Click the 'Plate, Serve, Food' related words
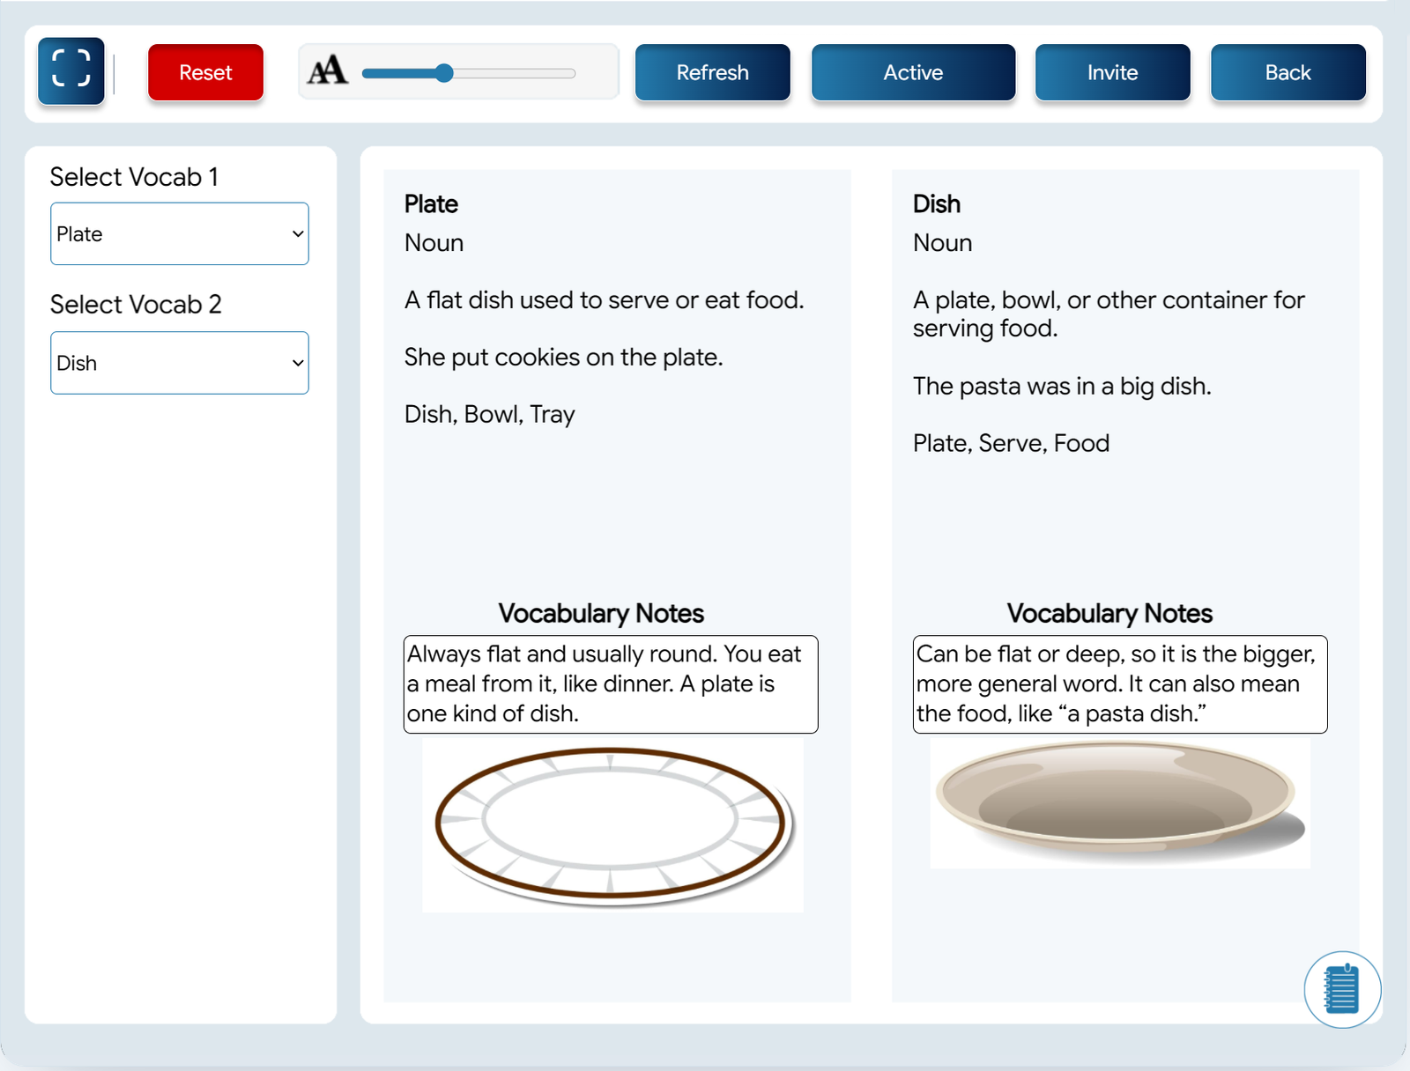Viewport: 1410px width, 1071px height. 1011,443
